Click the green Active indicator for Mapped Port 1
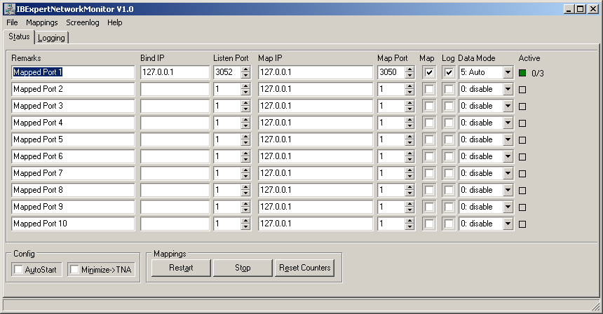The height and width of the screenshot is (314, 603). 522,73
